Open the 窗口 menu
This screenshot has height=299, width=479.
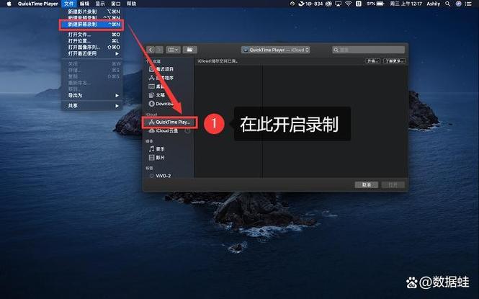click(115, 4)
